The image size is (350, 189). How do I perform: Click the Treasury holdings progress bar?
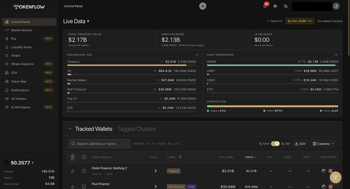(x=132, y=65)
